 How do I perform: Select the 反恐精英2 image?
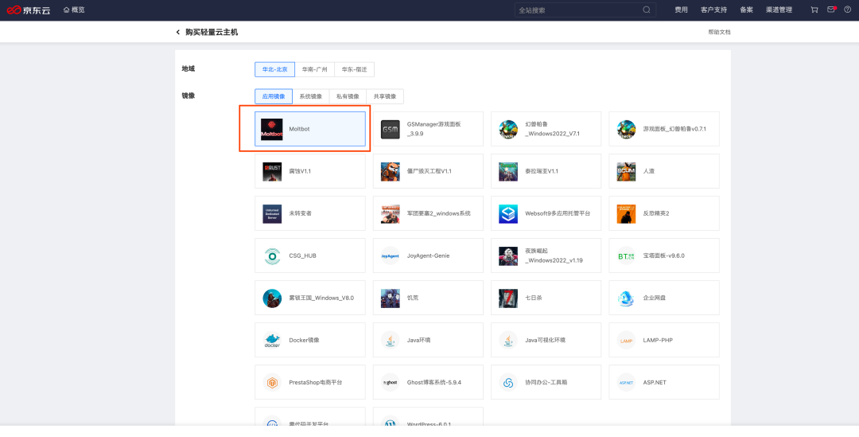click(664, 213)
